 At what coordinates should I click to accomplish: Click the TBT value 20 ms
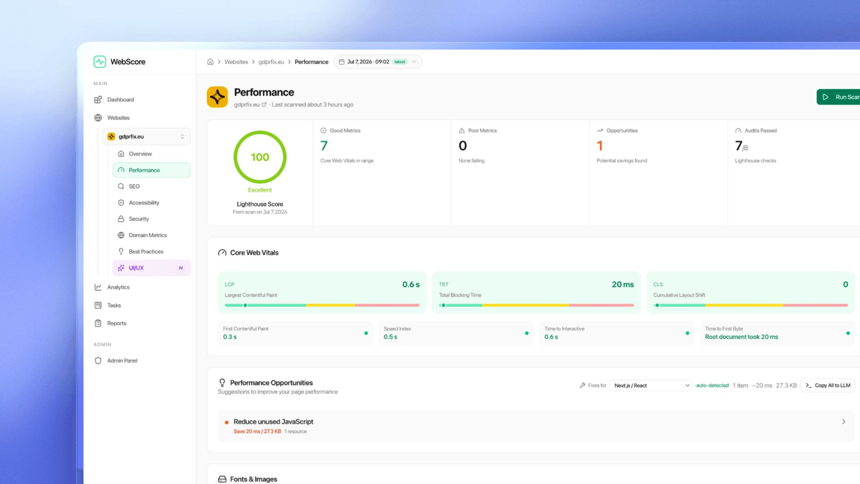point(623,285)
